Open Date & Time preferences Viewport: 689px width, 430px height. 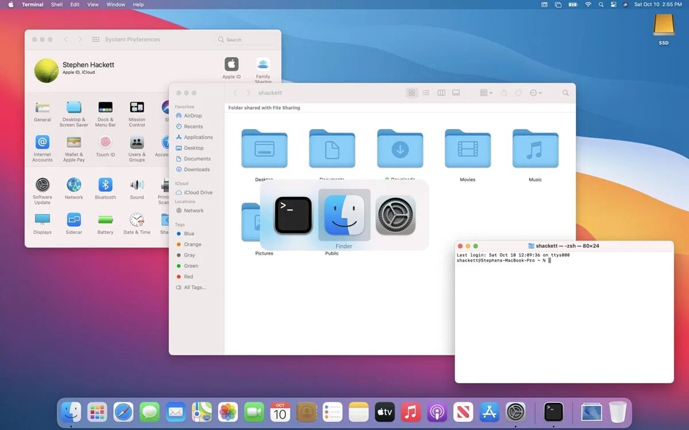(x=137, y=224)
